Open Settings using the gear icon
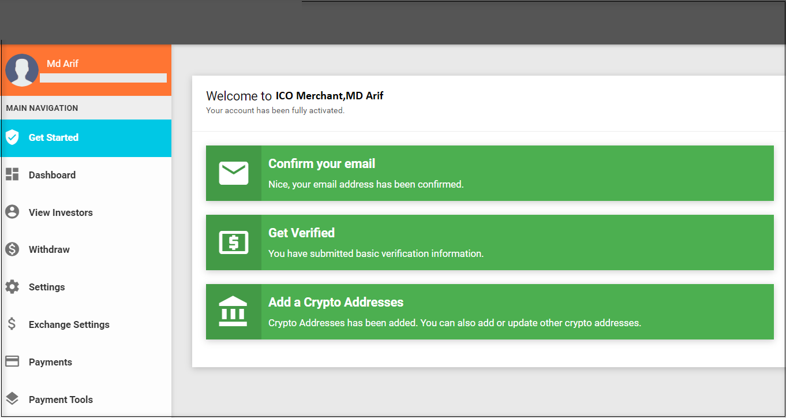The image size is (786, 418). pos(12,286)
